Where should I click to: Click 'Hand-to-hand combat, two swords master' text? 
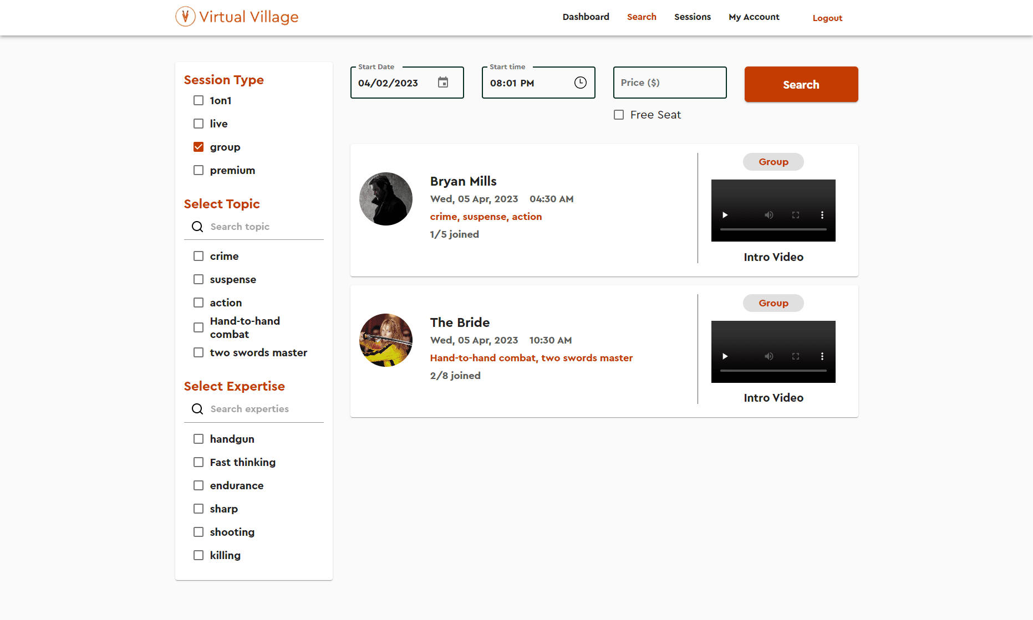point(531,358)
